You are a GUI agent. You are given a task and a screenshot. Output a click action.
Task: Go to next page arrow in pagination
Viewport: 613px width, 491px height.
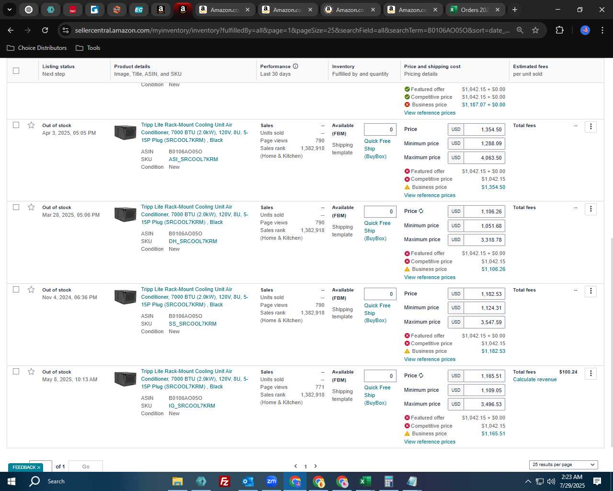point(315,466)
